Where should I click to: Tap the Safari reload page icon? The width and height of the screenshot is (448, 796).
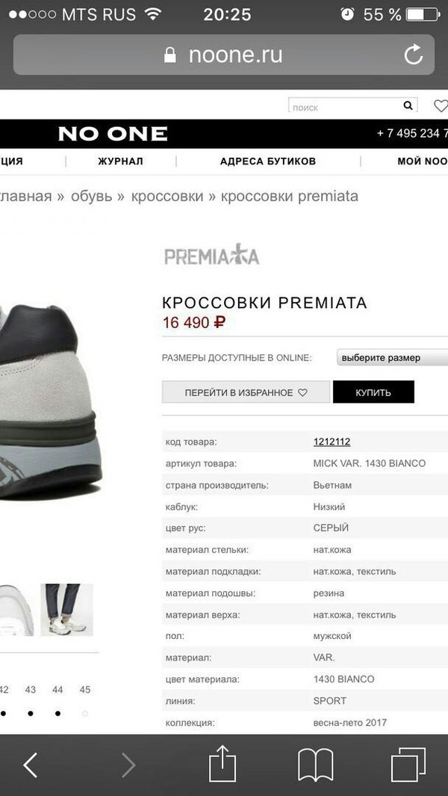[x=414, y=55]
